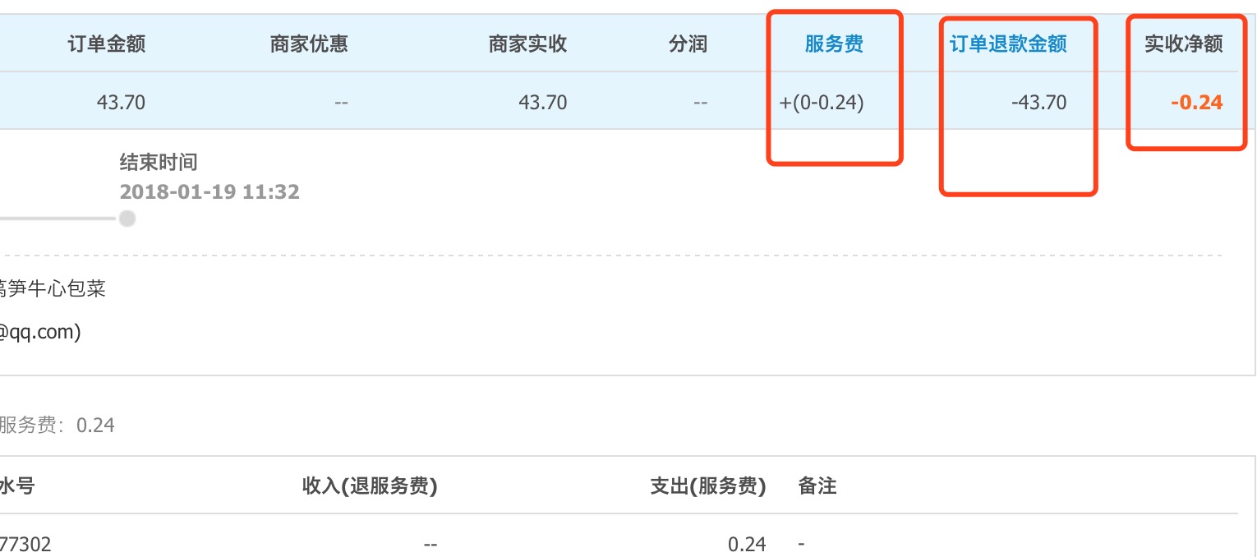Click the +(0-0.24) service fee value

[x=822, y=103]
